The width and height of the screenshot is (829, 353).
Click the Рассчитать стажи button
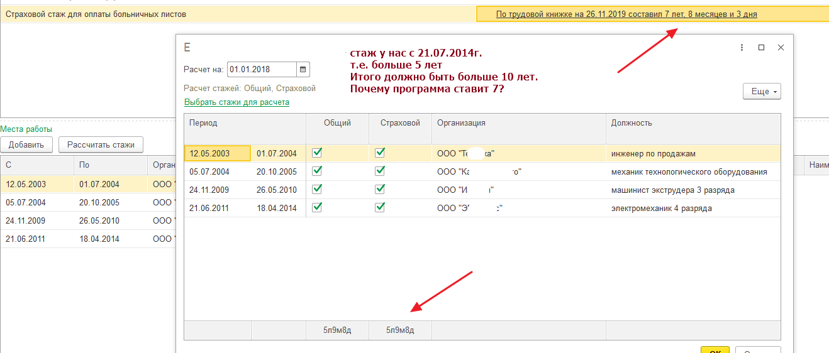[x=101, y=145]
